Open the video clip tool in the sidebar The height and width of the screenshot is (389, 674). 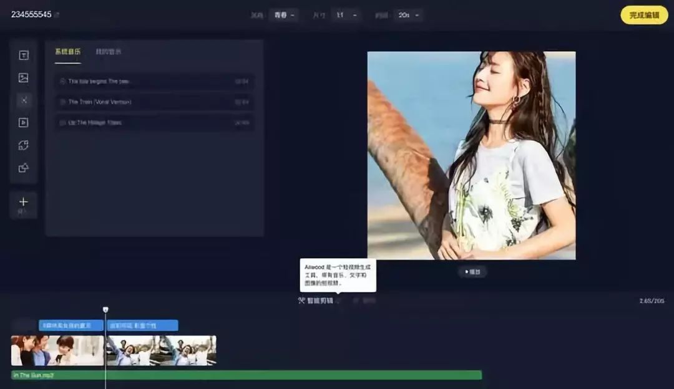(24, 122)
